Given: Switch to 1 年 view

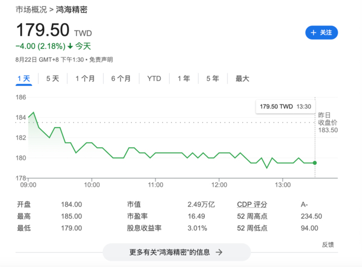Looking at the screenshot, I should [x=184, y=78].
